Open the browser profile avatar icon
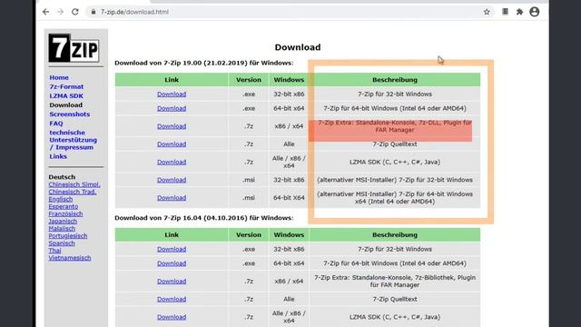The height and width of the screenshot is (327, 581). 535,12
